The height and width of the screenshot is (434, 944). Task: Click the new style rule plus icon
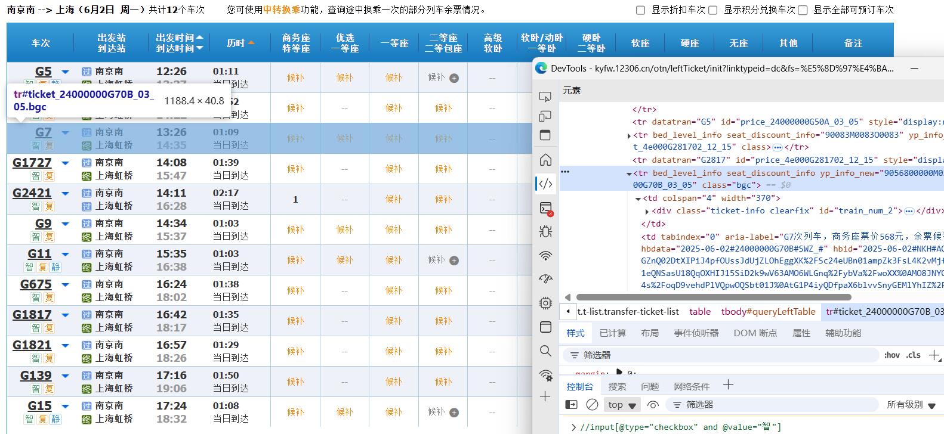coord(934,355)
